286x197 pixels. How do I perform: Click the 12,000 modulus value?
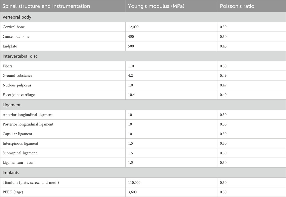pos(133,27)
